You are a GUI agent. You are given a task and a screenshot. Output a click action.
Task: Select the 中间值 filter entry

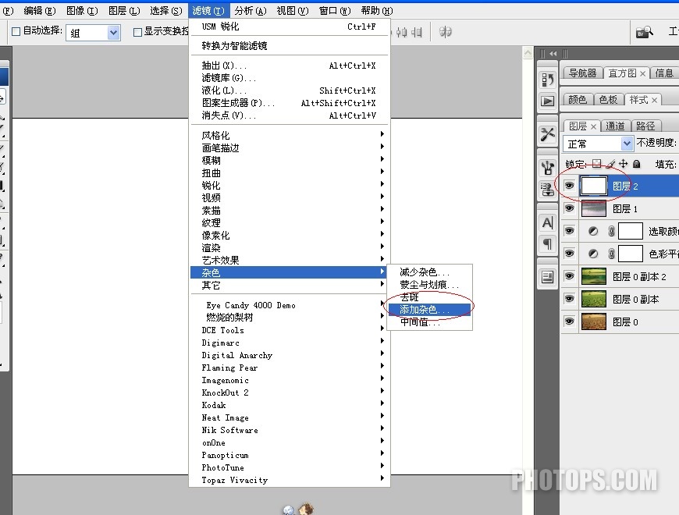point(429,322)
